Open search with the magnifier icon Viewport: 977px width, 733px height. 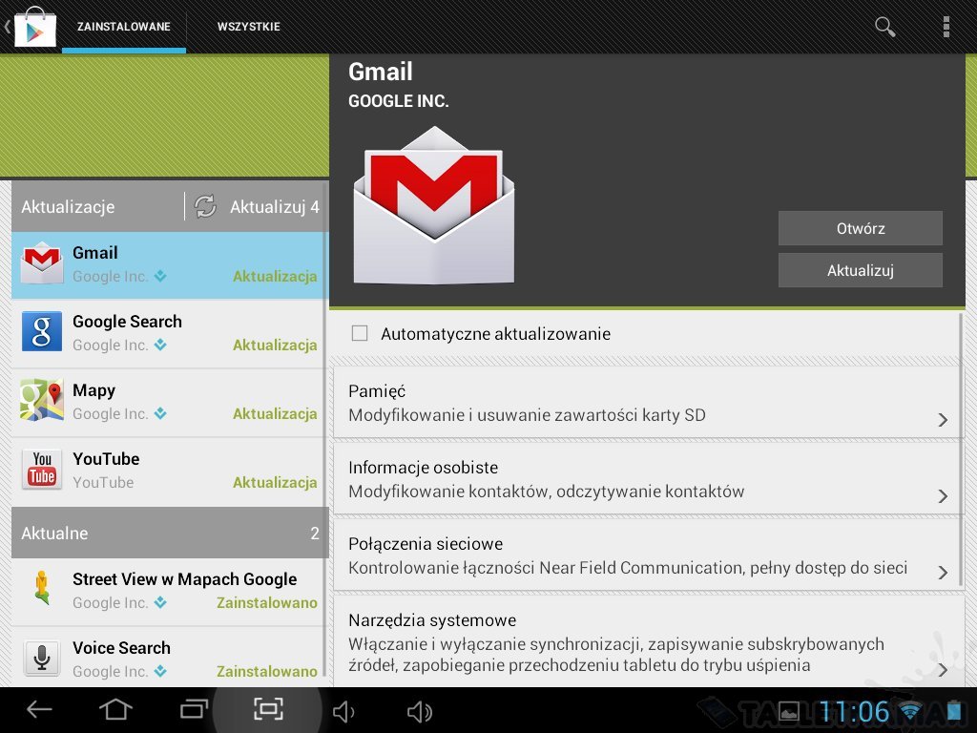tap(884, 27)
